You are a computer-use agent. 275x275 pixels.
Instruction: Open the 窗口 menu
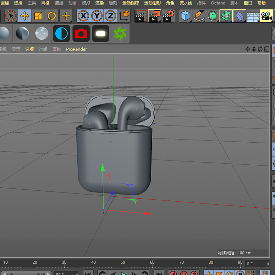(248, 3)
